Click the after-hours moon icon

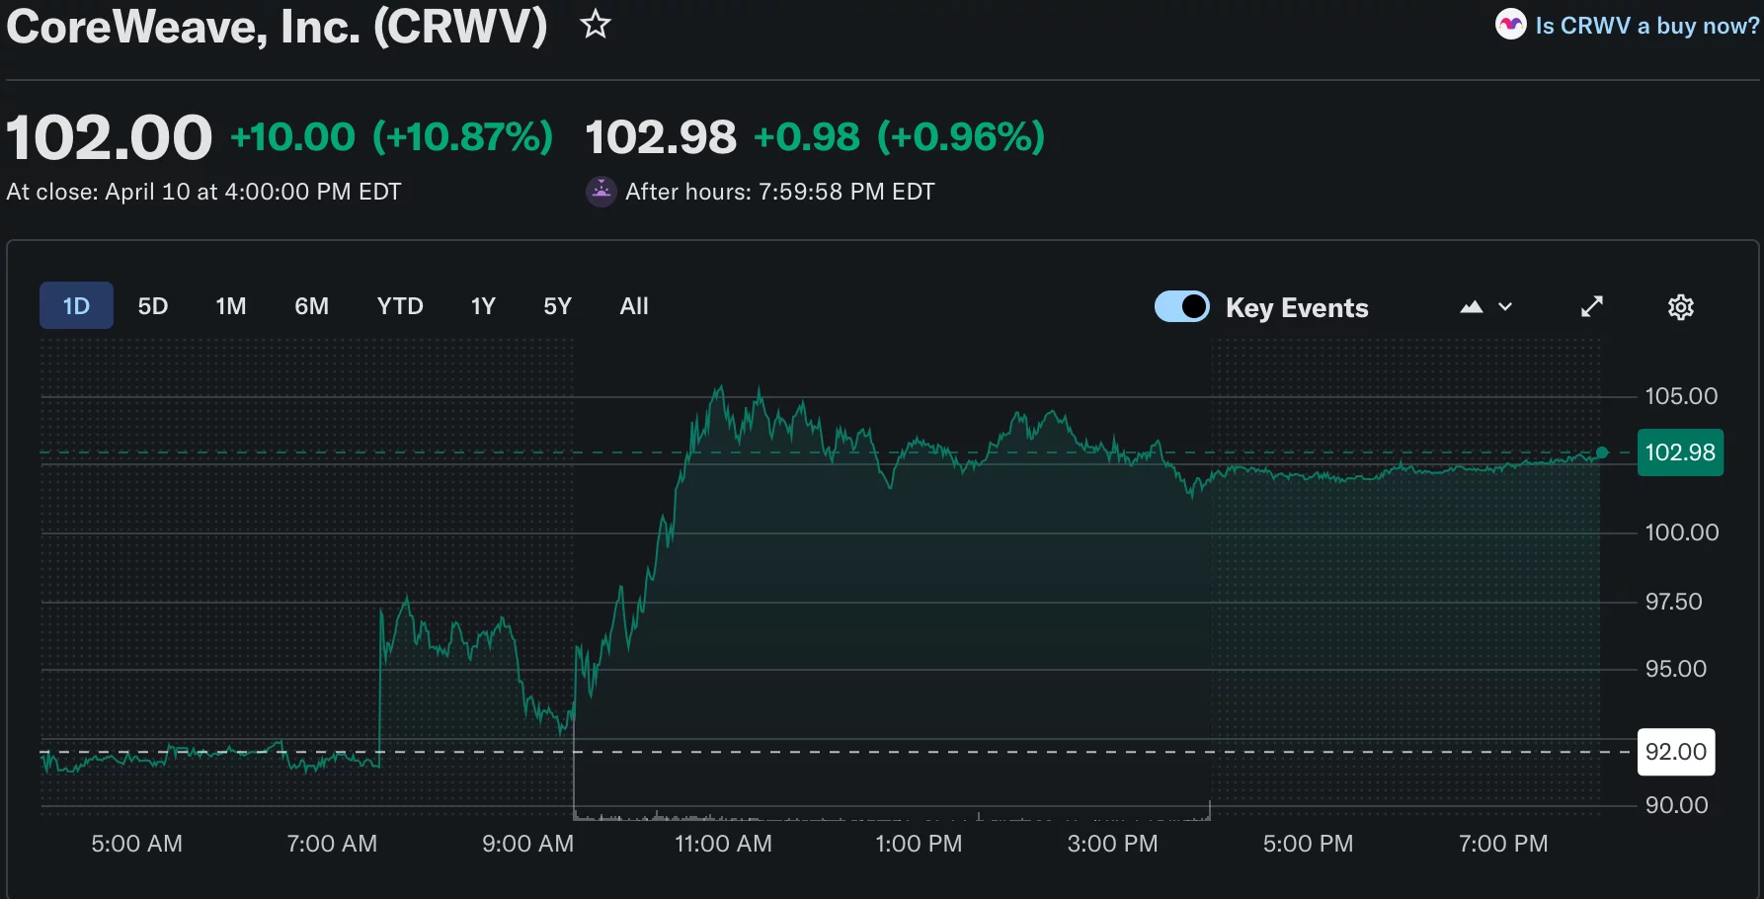[601, 191]
